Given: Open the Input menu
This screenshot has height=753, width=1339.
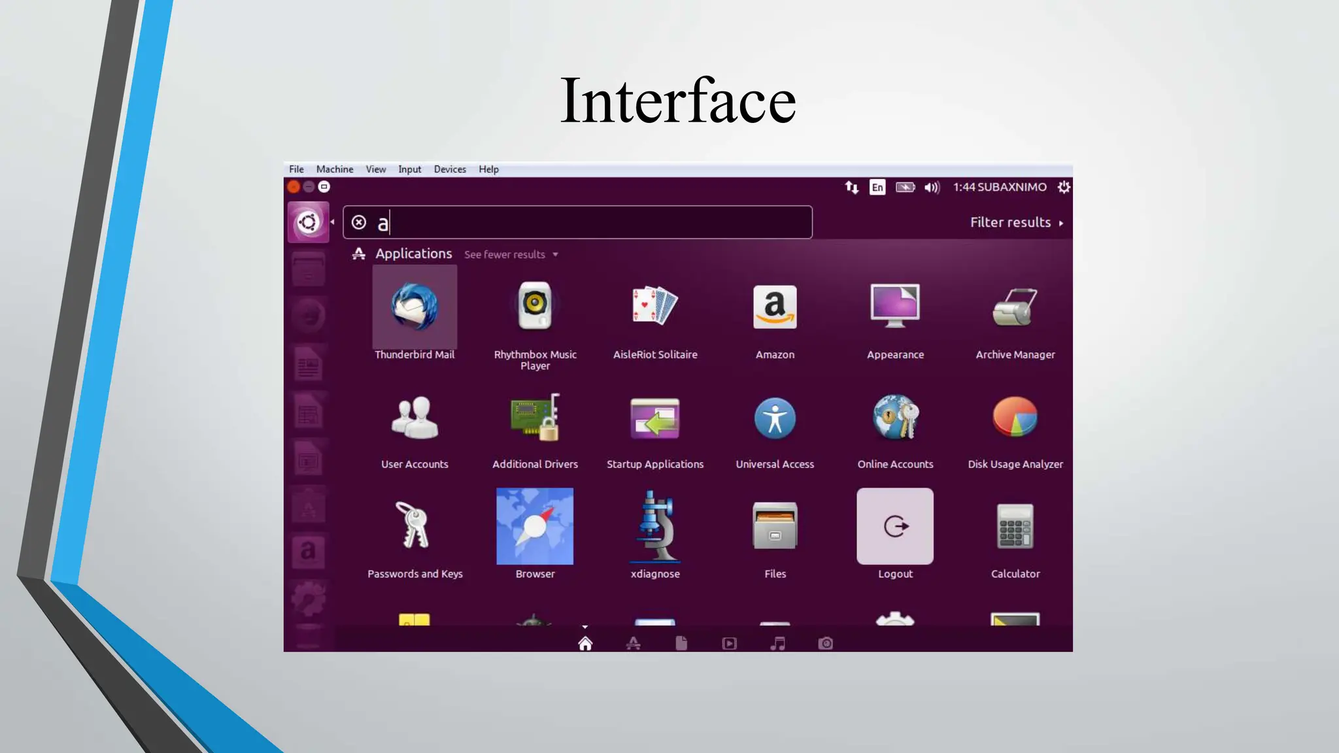Looking at the screenshot, I should [410, 169].
